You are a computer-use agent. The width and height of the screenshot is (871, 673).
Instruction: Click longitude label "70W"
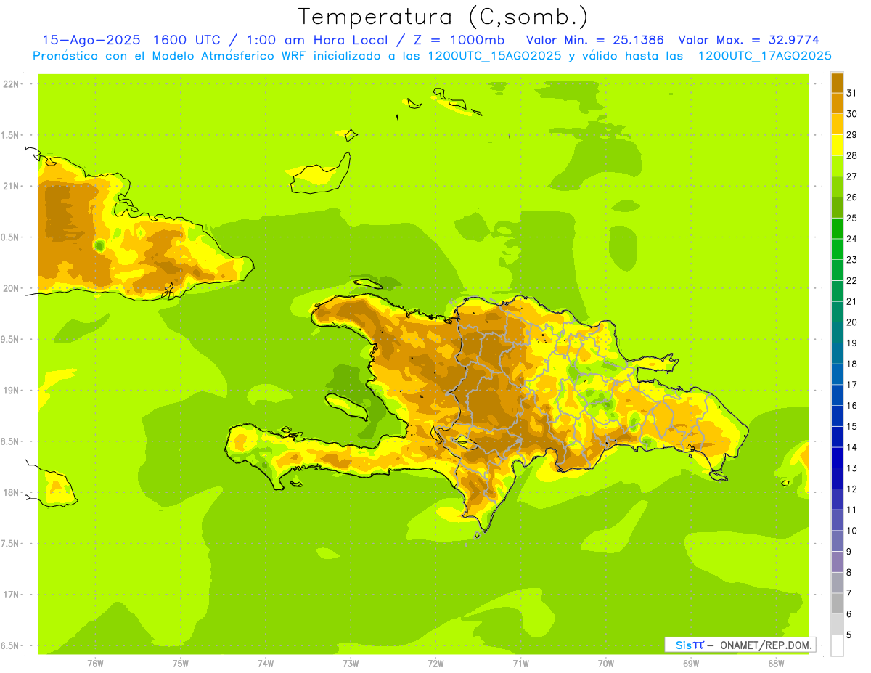606,664
